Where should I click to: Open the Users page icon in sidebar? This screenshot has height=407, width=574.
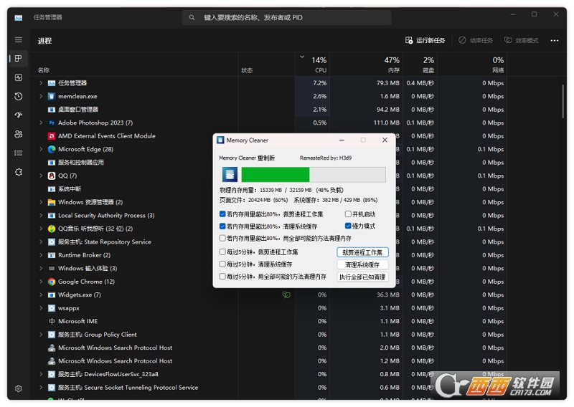[x=19, y=134]
